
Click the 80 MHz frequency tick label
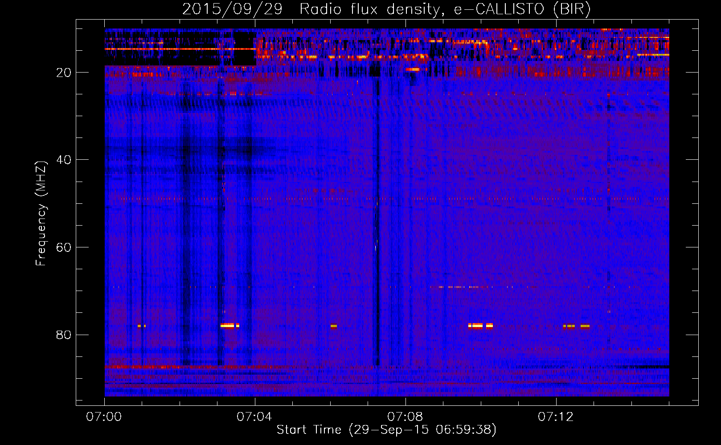(x=64, y=335)
